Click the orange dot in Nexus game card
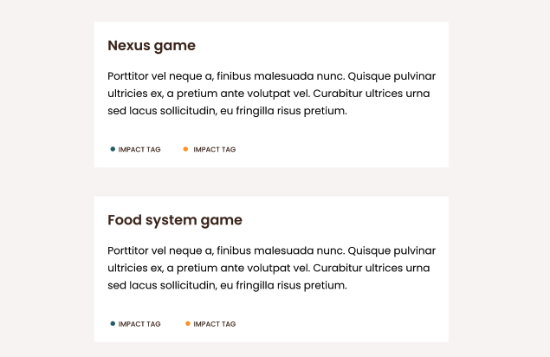This screenshot has width=550, height=357. click(185, 149)
